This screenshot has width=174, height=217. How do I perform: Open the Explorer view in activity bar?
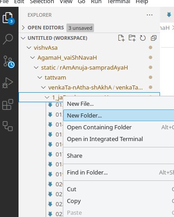pyautogui.click(x=8, y=18)
